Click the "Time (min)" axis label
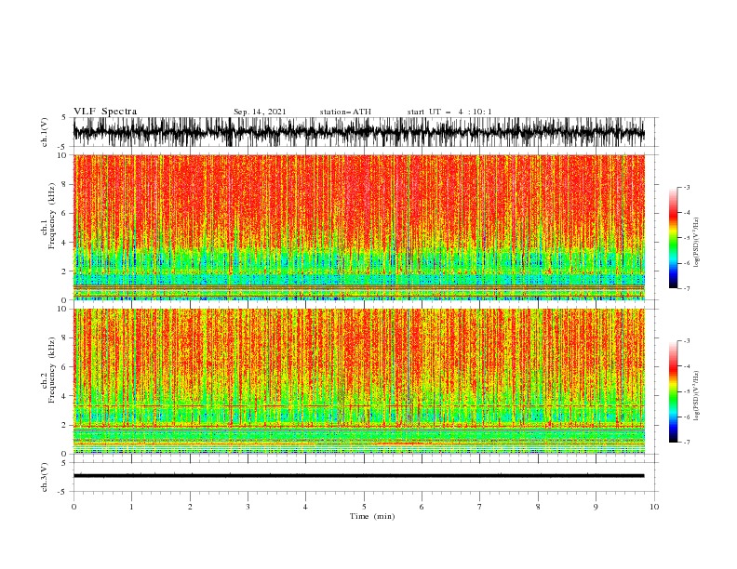737x569 pixels. (372, 516)
